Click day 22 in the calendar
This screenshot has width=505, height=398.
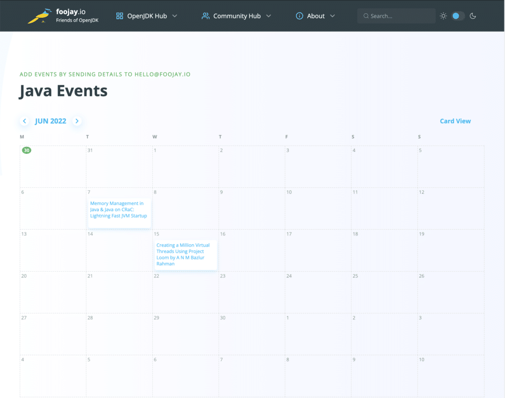click(156, 276)
